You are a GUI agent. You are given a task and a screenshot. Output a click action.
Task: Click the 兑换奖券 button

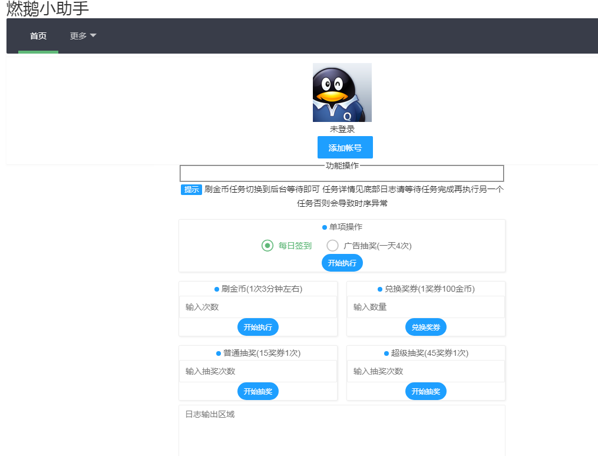(425, 326)
